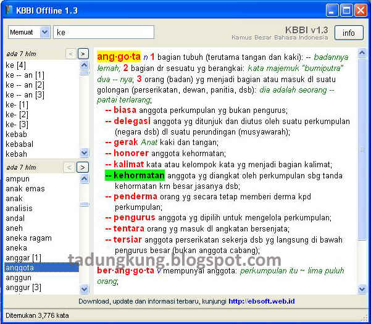
Task: Select 'ke -- an [1]' entry
Action: coord(25,75)
